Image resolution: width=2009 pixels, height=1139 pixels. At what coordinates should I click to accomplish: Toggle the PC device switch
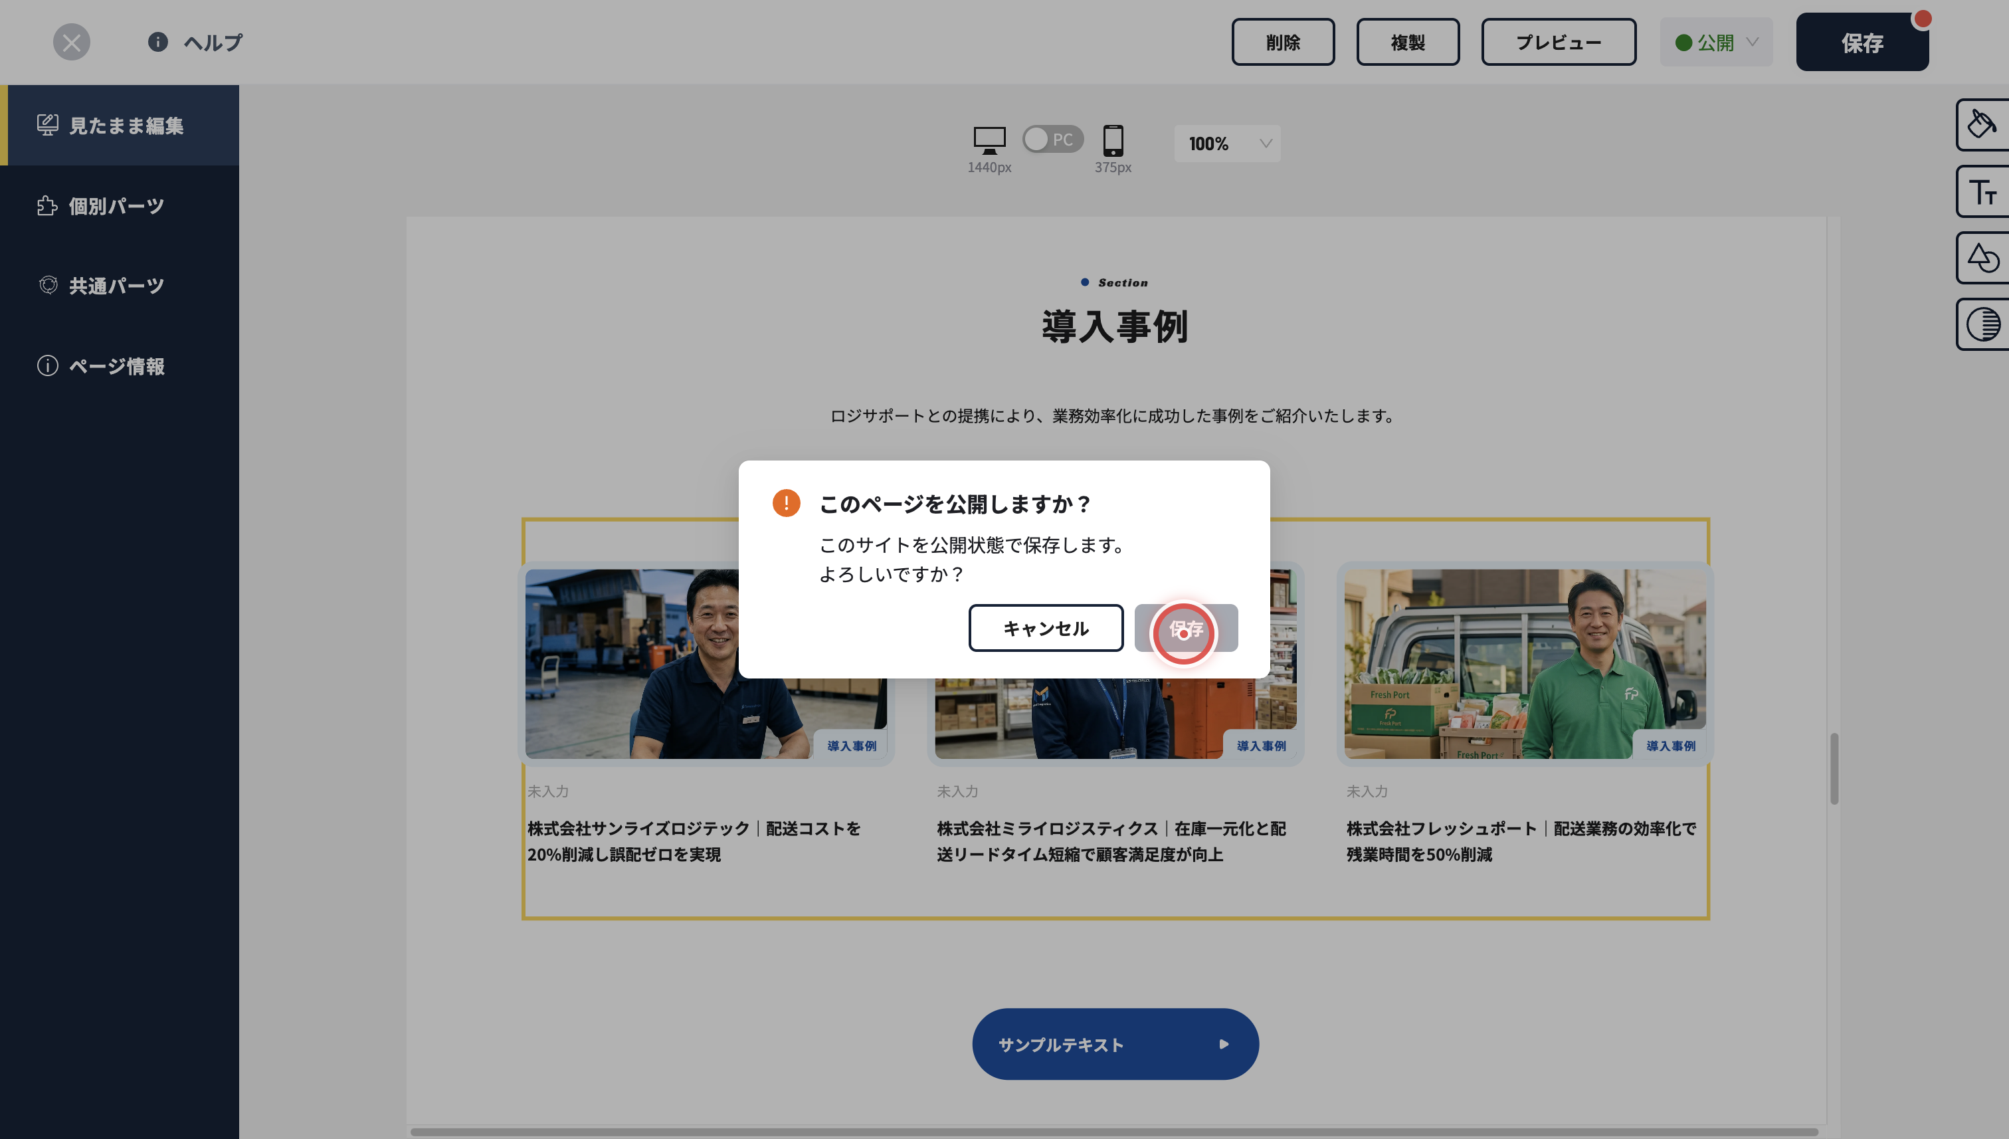tap(1052, 140)
